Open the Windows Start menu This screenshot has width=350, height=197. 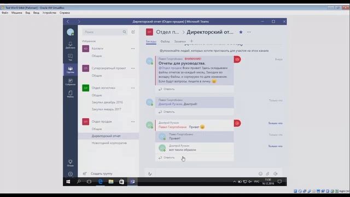pos(68,182)
